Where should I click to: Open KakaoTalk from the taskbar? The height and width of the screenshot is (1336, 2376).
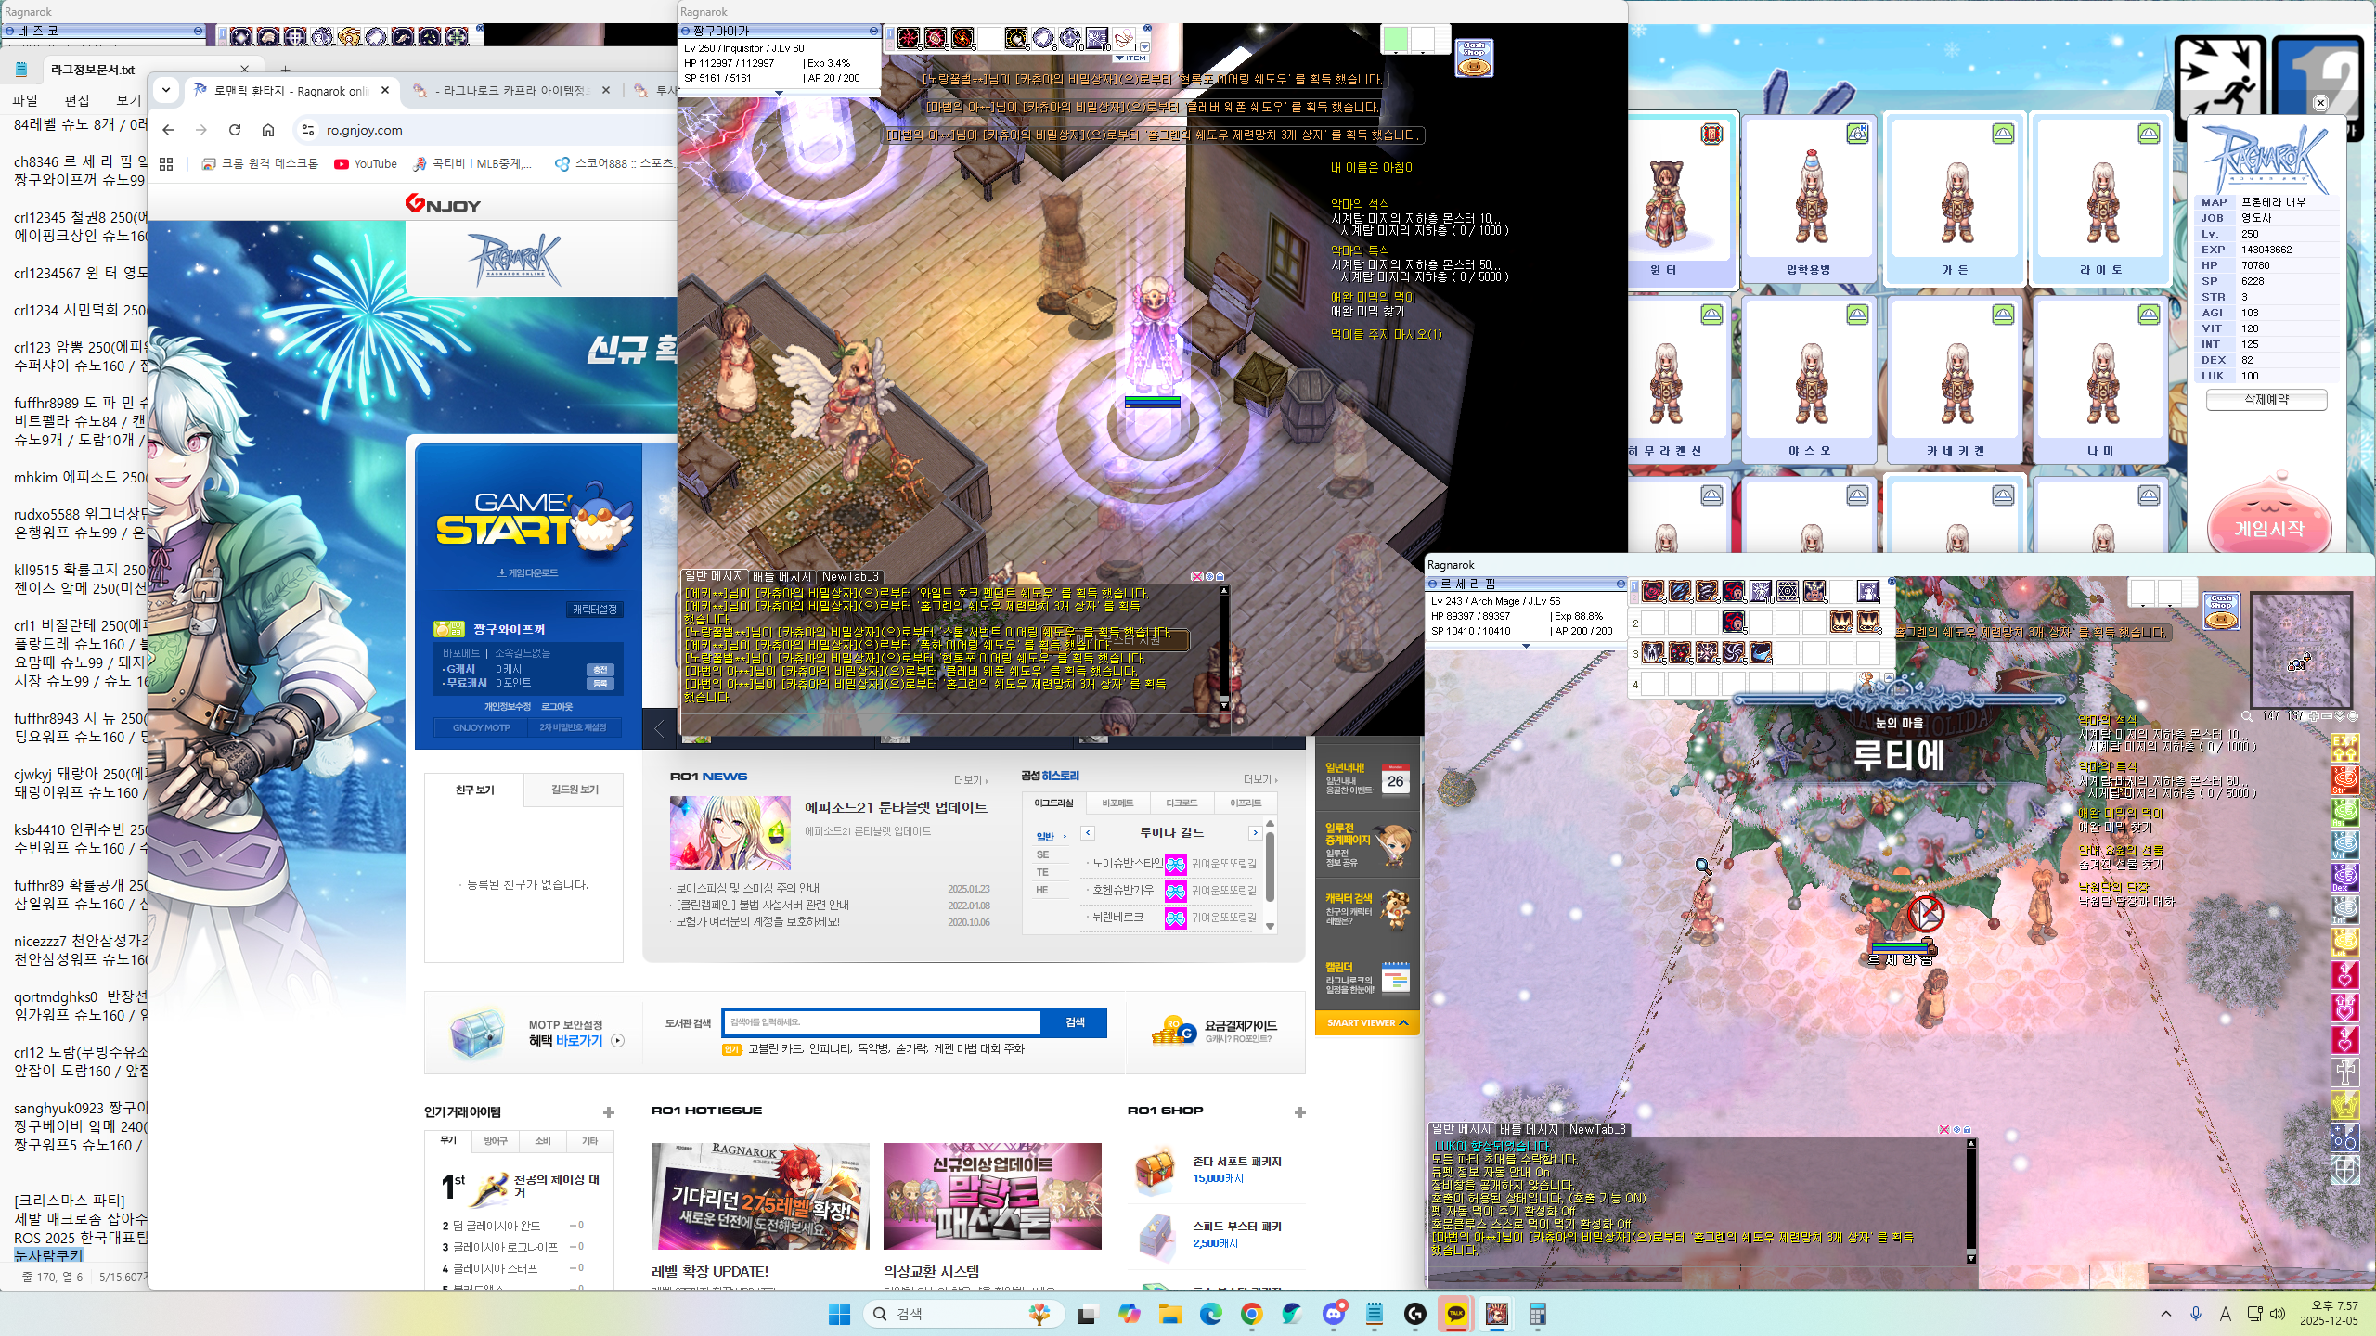[1455, 1314]
